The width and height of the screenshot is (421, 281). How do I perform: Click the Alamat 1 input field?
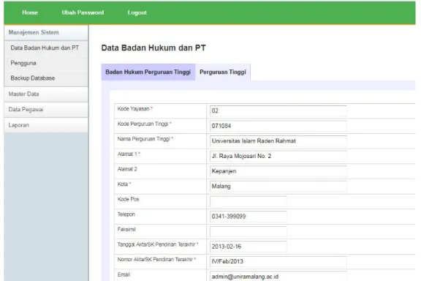point(278,156)
